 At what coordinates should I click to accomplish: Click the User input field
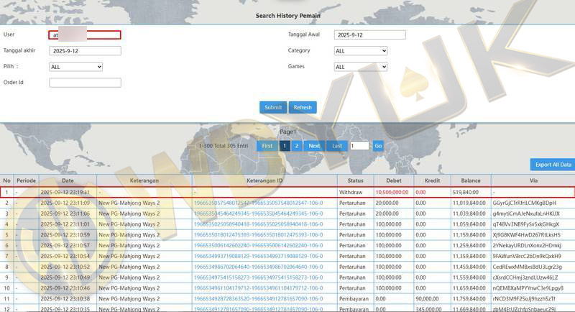[x=85, y=35]
